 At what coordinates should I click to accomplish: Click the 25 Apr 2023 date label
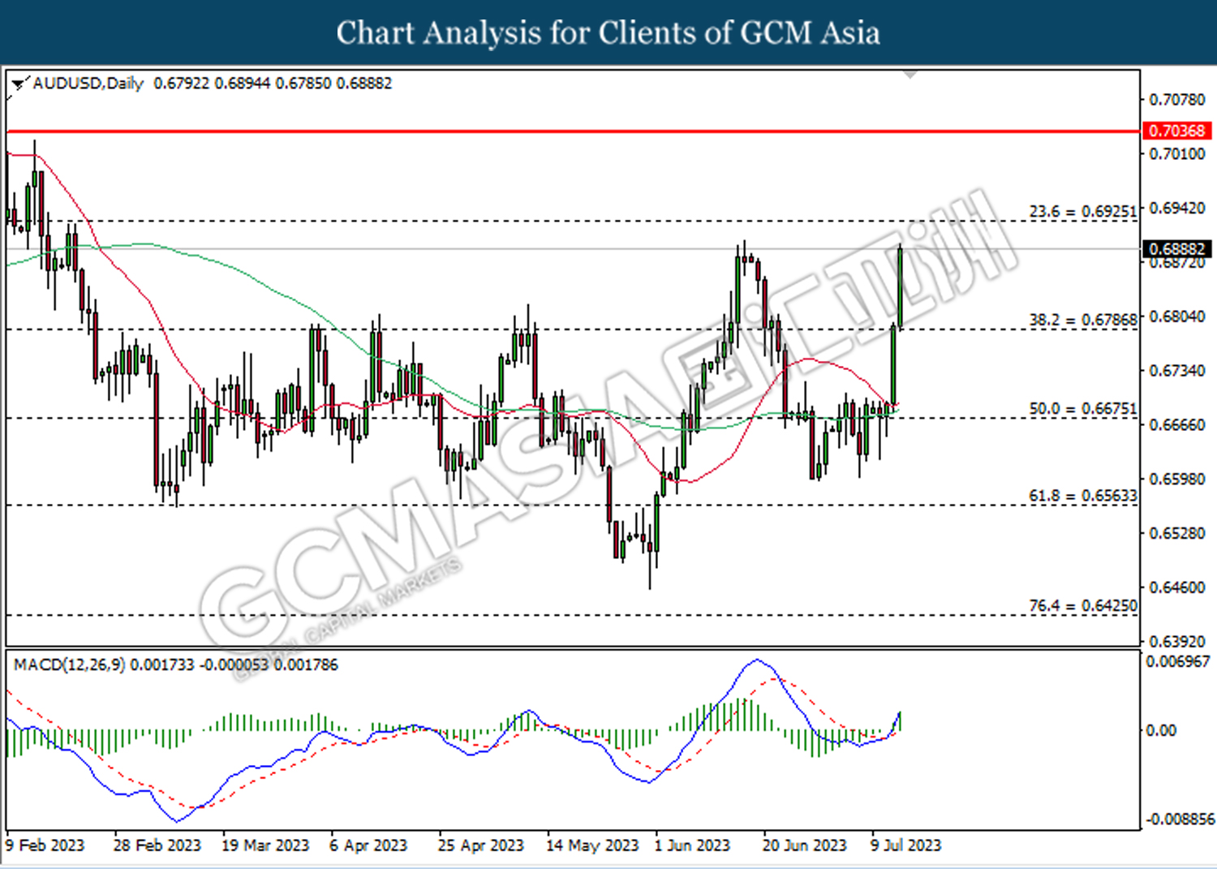click(481, 845)
